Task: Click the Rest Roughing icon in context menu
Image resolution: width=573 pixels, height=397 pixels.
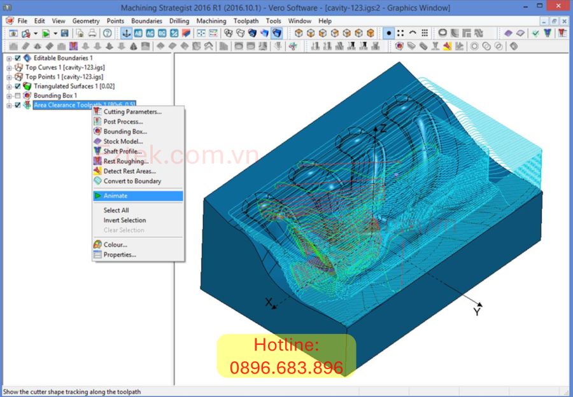Action: [97, 161]
